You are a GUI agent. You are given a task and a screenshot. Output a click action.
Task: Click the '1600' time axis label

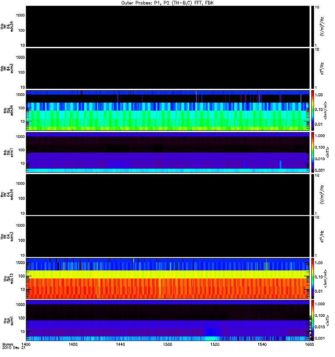pos(310,345)
